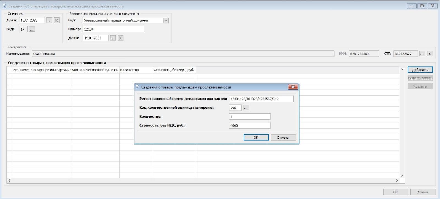The image size is (440, 199).
Task: Click the table vertical scrollbar up arrow
Action: point(402,69)
